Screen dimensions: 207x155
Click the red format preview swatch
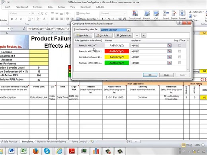click(x=117, y=51)
